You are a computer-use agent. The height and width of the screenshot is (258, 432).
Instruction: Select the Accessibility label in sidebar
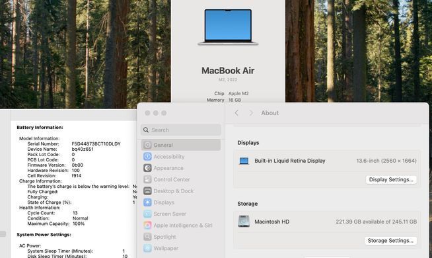(x=169, y=157)
